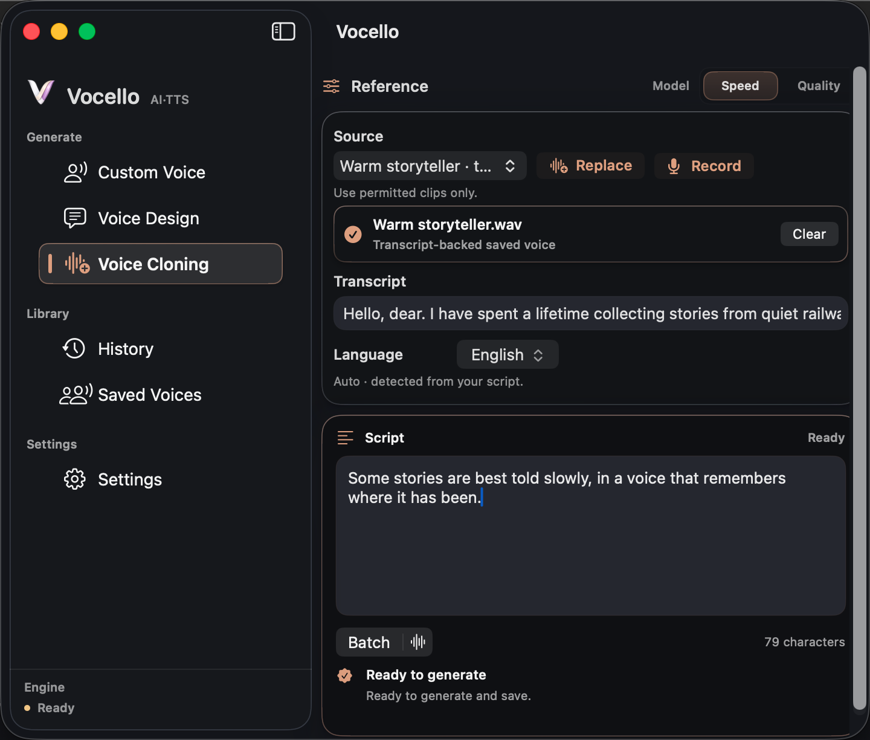Click the microphone icon on Record
Image resolution: width=870 pixels, height=740 pixels.
pyautogui.click(x=674, y=166)
